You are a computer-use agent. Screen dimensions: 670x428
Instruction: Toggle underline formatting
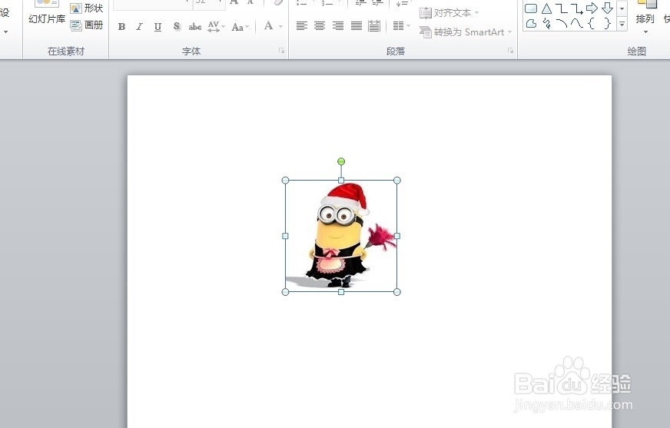tap(158, 26)
